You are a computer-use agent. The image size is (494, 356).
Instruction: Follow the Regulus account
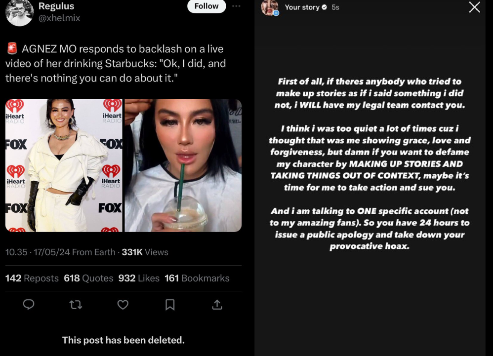[206, 6]
